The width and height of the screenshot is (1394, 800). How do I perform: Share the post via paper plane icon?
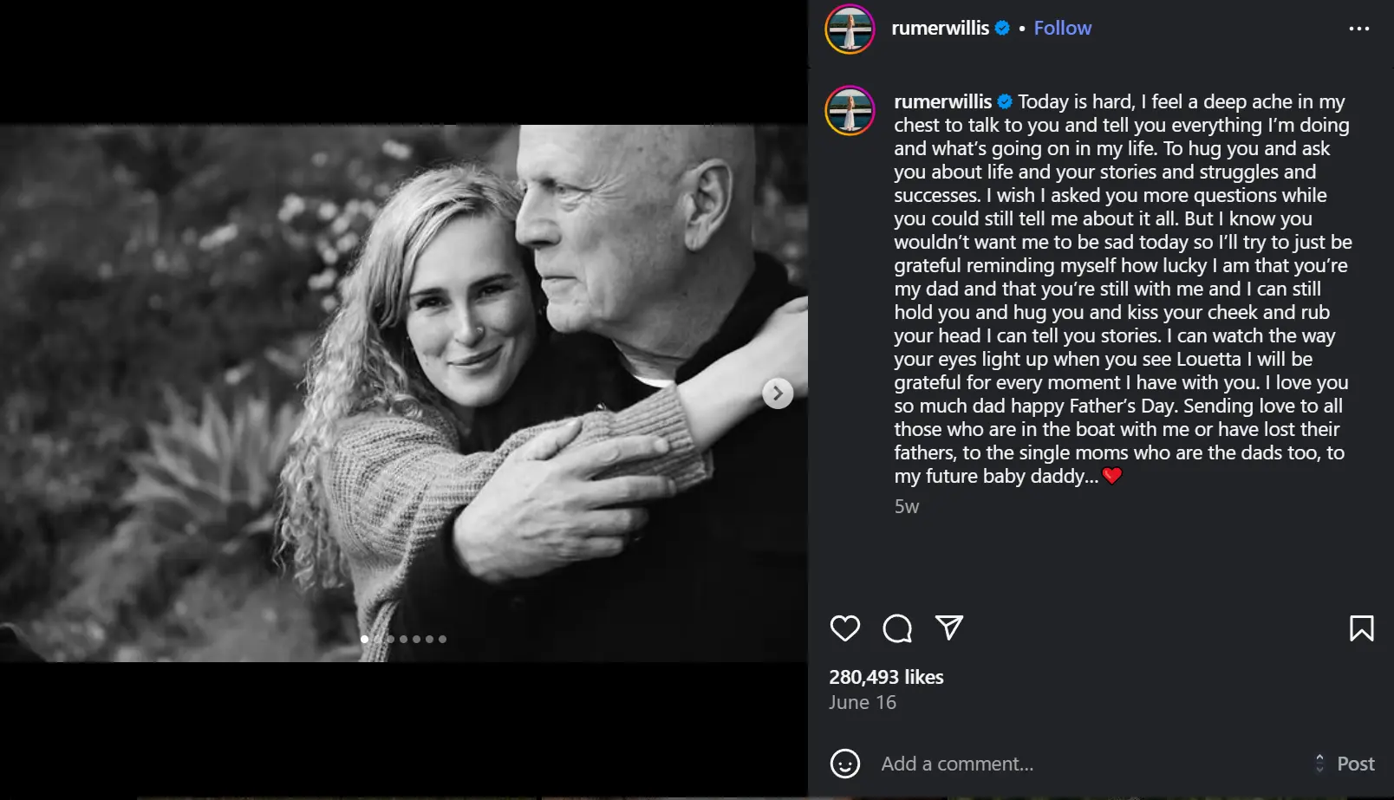click(x=949, y=627)
